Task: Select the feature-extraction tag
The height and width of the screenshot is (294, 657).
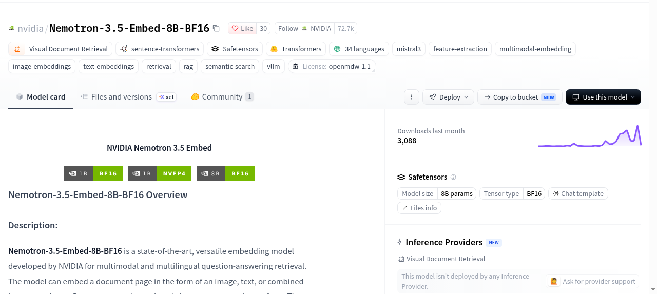Action: tap(460, 49)
